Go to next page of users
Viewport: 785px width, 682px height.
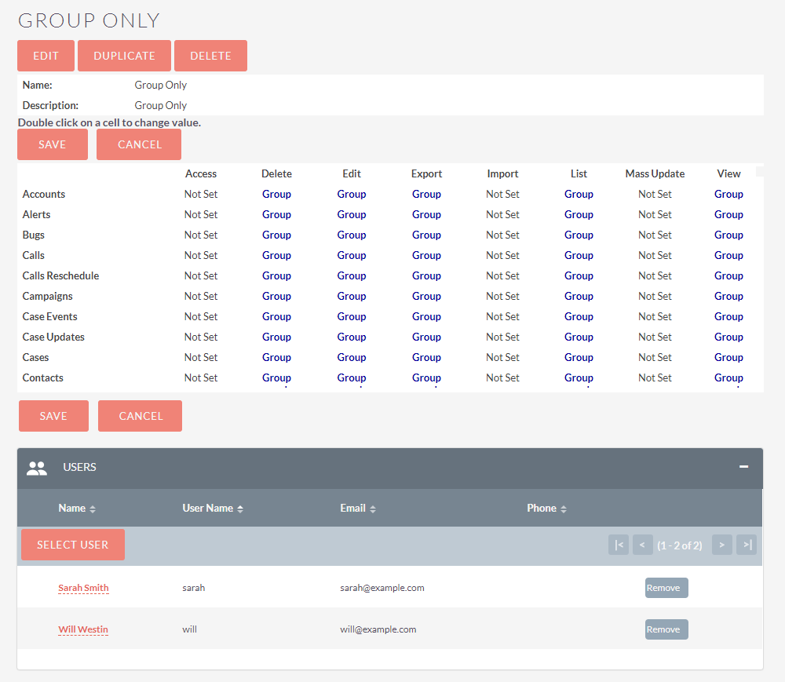721,545
